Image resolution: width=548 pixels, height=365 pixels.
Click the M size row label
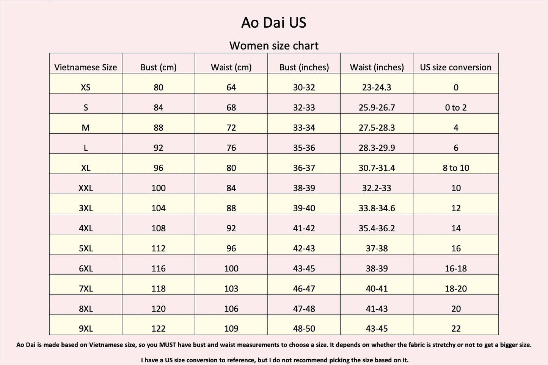pyautogui.click(x=86, y=128)
